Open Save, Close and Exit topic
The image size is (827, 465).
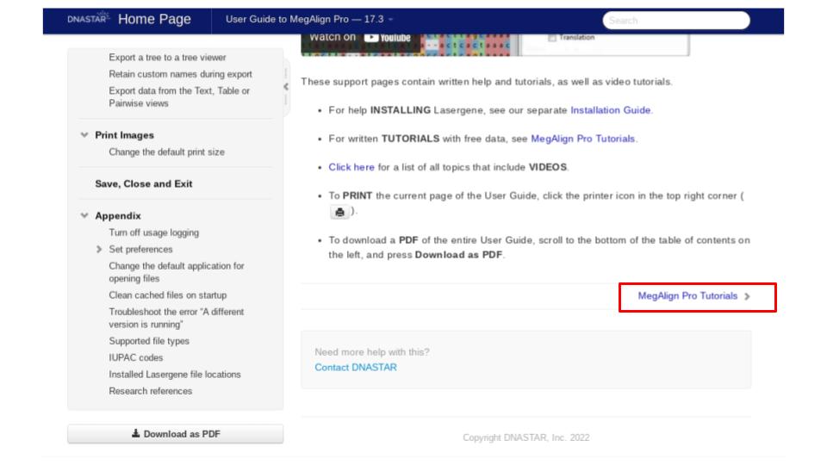[144, 184]
